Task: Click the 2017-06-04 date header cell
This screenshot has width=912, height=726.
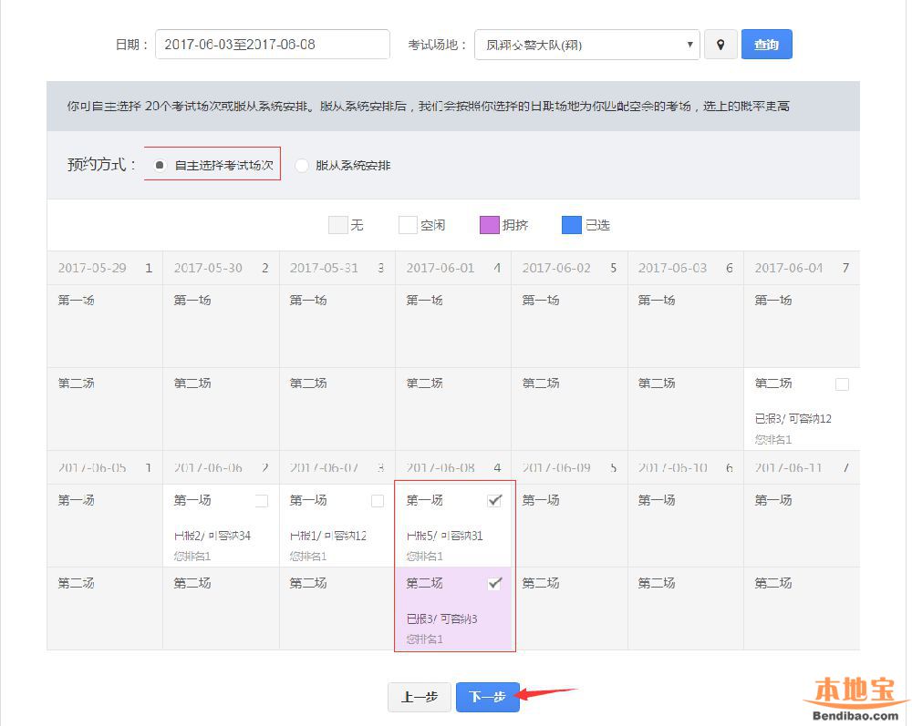Action: [801, 268]
